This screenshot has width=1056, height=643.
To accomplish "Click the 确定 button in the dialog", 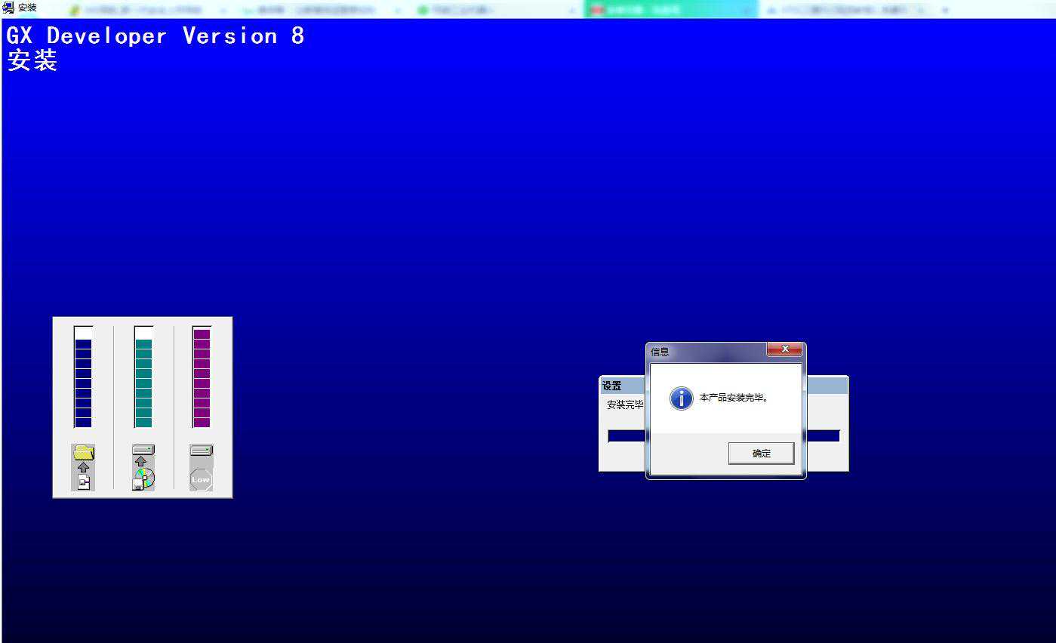I will [x=761, y=453].
